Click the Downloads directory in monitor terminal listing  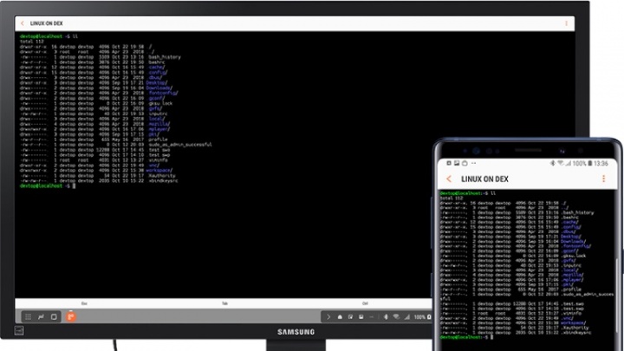point(160,88)
